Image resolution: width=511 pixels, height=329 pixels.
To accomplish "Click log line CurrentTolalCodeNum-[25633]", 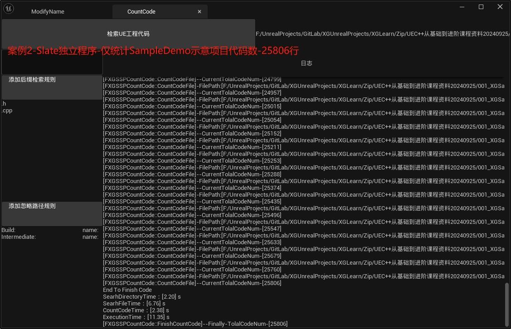I will [192, 242].
